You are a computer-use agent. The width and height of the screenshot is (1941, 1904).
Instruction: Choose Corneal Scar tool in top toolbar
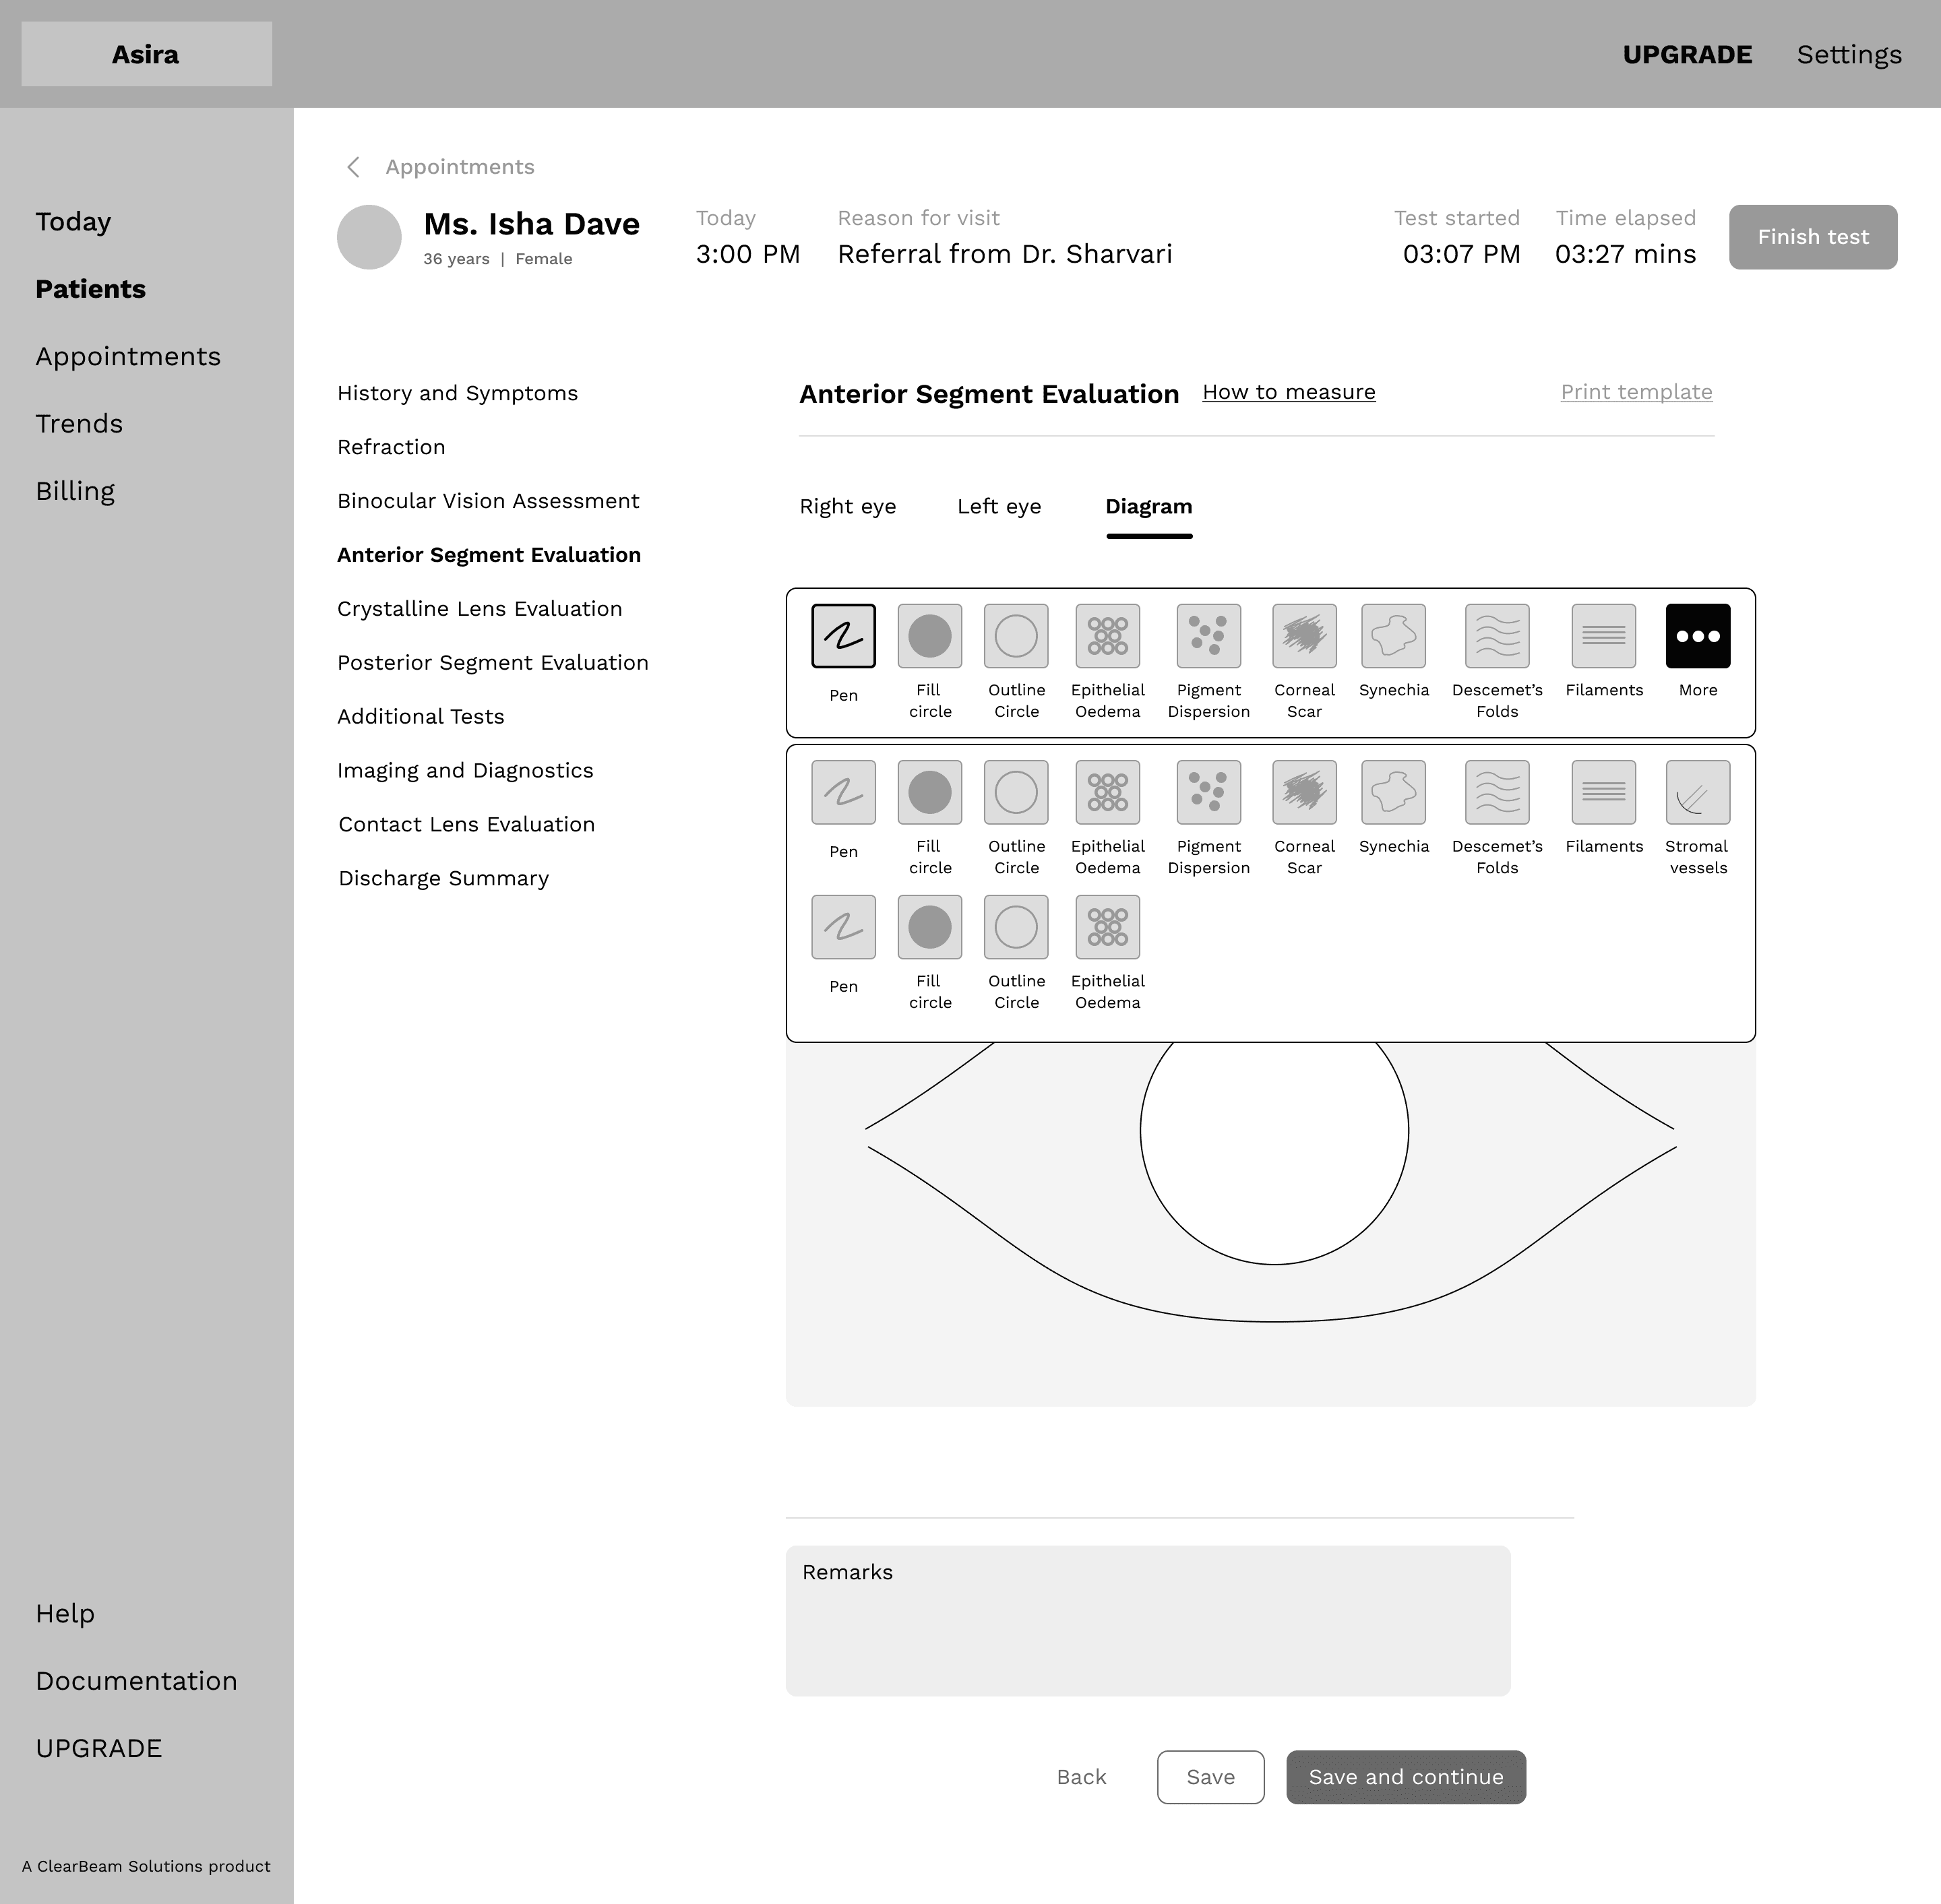[1303, 636]
